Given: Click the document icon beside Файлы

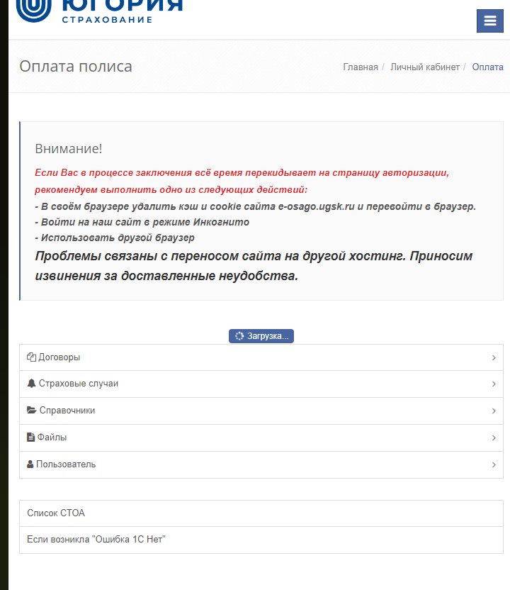Looking at the screenshot, I should tap(30, 438).
